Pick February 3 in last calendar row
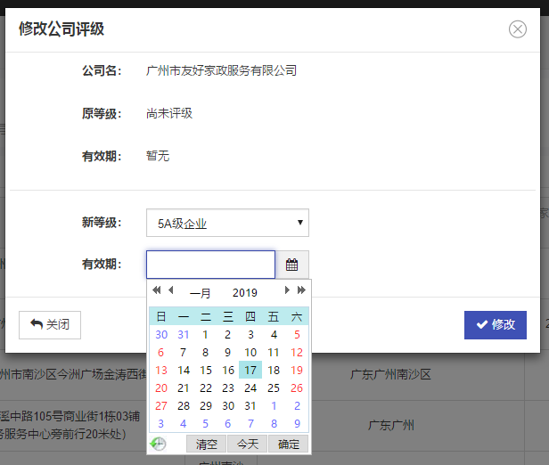 pos(161,423)
